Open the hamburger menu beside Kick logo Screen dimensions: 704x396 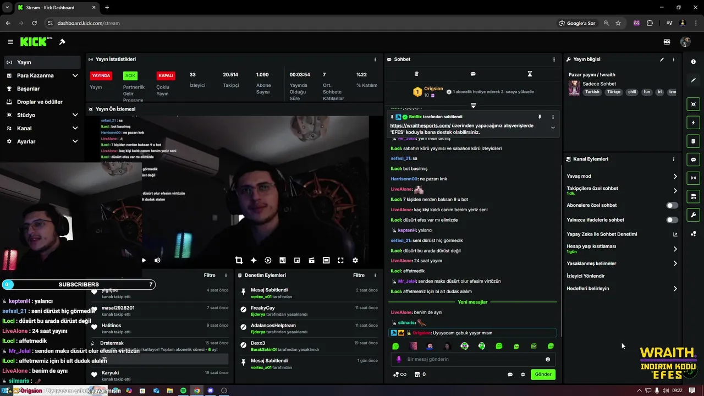pyautogui.click(x=10, y=42)
